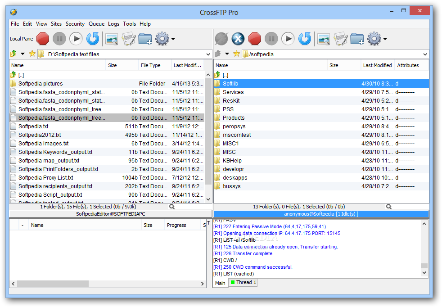442x307 pixels.
Task: Switch to the Main log tab
Action: pos(220,283)
